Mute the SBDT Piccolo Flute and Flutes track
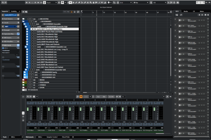The height and width of the screenshot is (140, 211). (32, 29)
